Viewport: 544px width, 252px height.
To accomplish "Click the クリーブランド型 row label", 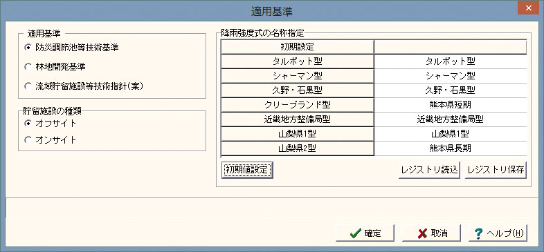I will pos(298,105).
